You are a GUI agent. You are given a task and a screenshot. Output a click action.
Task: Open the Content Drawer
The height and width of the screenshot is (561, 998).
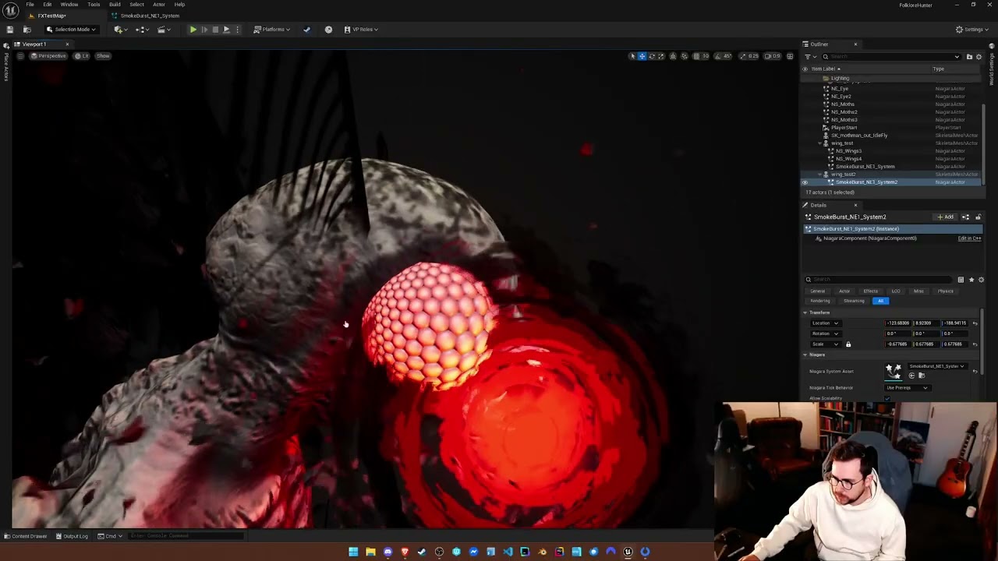[x=27, y=536]
